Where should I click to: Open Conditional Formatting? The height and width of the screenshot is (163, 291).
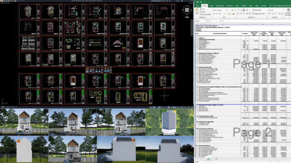(288, 12)
